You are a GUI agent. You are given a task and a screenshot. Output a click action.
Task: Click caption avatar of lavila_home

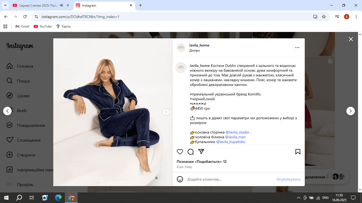click(x=181, y=68)
